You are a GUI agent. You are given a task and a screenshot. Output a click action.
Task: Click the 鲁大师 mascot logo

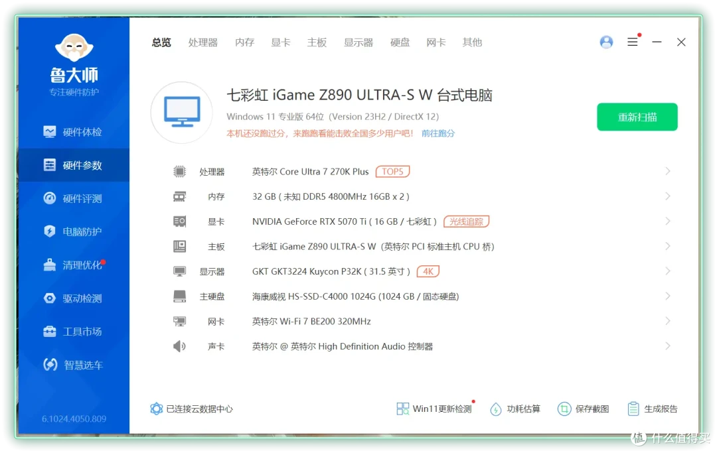point(74,47)
